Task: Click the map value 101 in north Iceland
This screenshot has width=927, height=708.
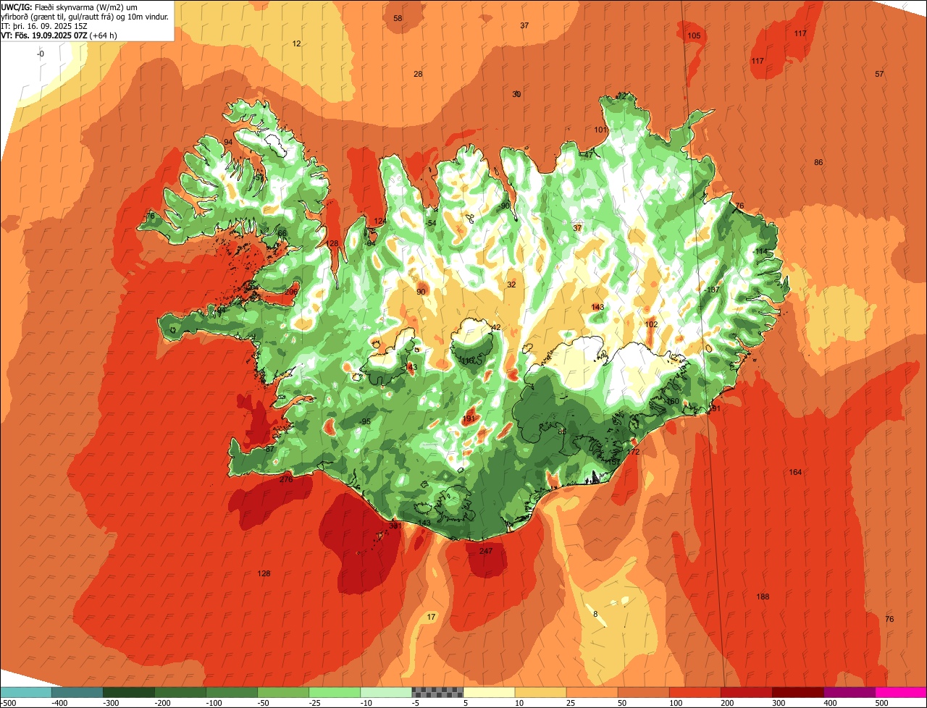Action: (x=600, y=130)
